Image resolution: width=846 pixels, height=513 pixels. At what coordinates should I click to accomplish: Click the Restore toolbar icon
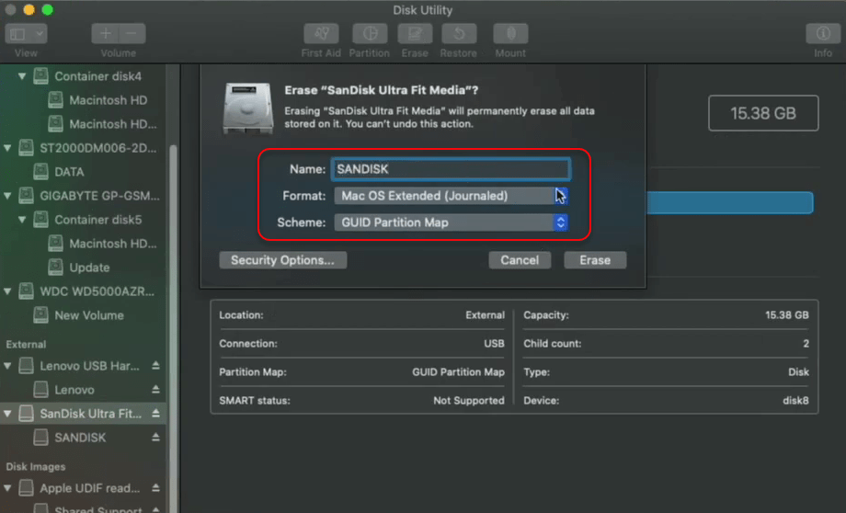(459, 34)
